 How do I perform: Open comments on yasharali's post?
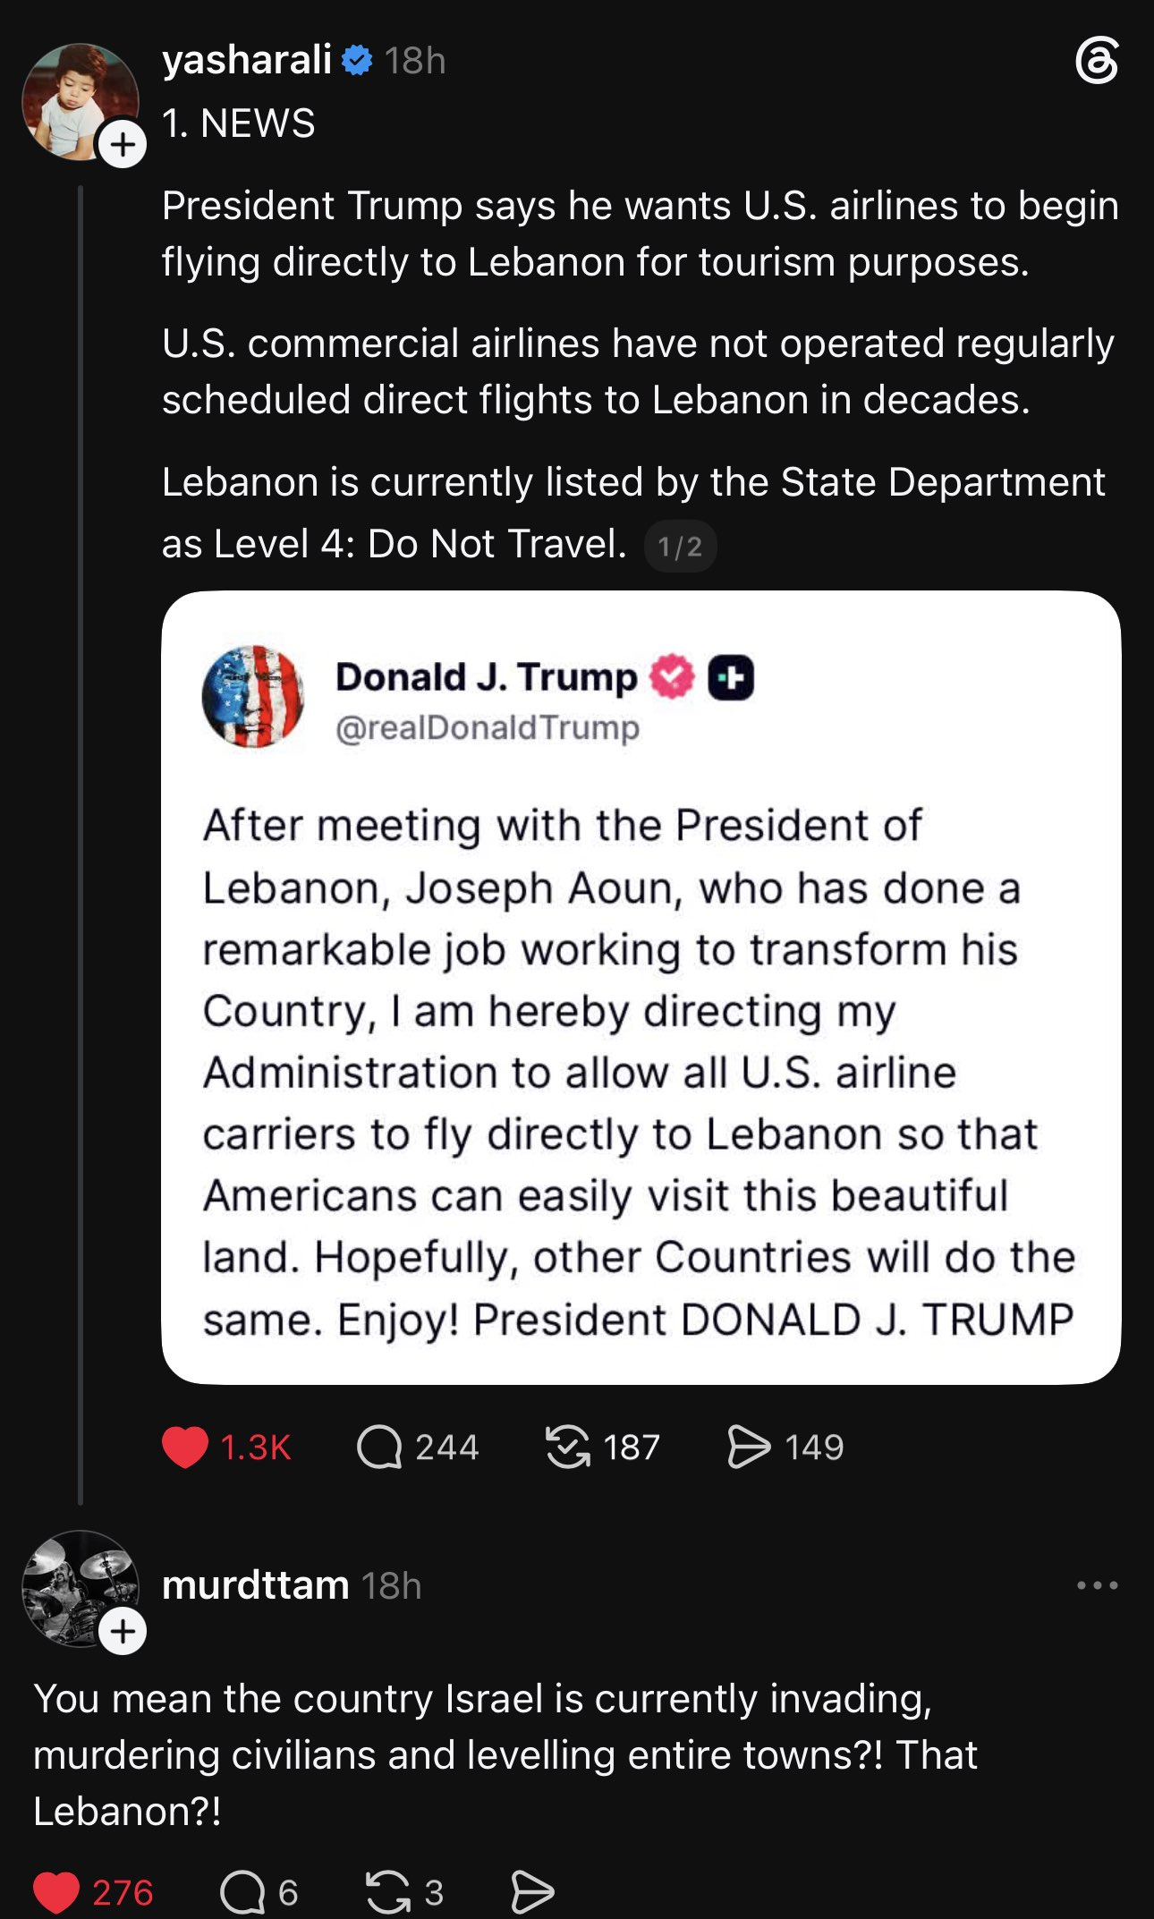click(379, 1448)
